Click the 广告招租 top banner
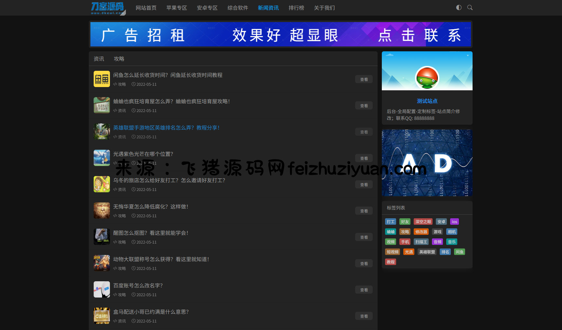The width and height of the screenshot is (562, 330). tap(280, 34)
